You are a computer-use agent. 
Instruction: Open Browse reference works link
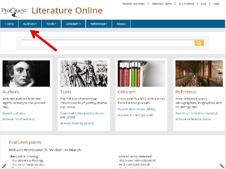pos(193,119)
